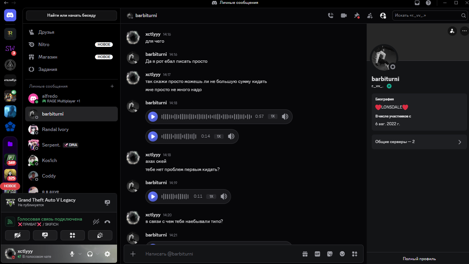Play the 0:11 voice message
This screenshot has height=264, width=469.
pyautogui.click(x=153, y=197)
